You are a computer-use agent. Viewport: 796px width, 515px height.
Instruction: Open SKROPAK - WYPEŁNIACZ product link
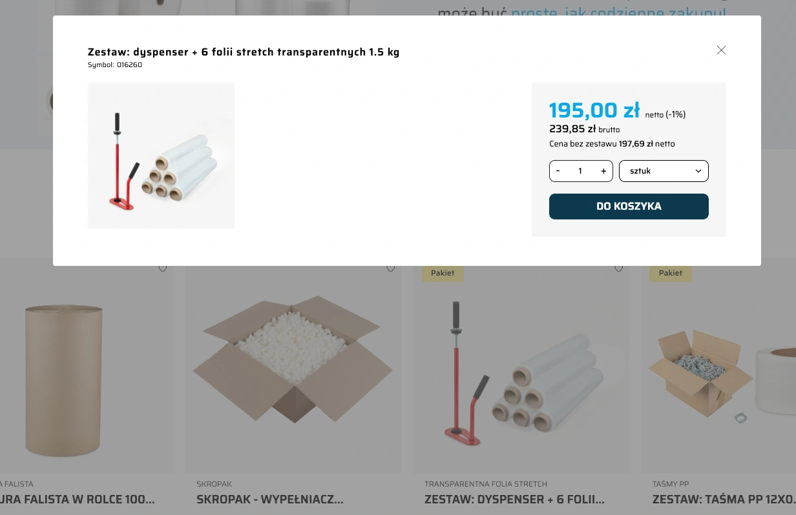tap(270, 500)
